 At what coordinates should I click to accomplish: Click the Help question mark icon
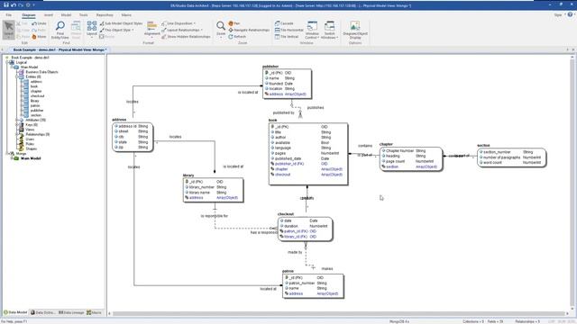tap(570, 14)
